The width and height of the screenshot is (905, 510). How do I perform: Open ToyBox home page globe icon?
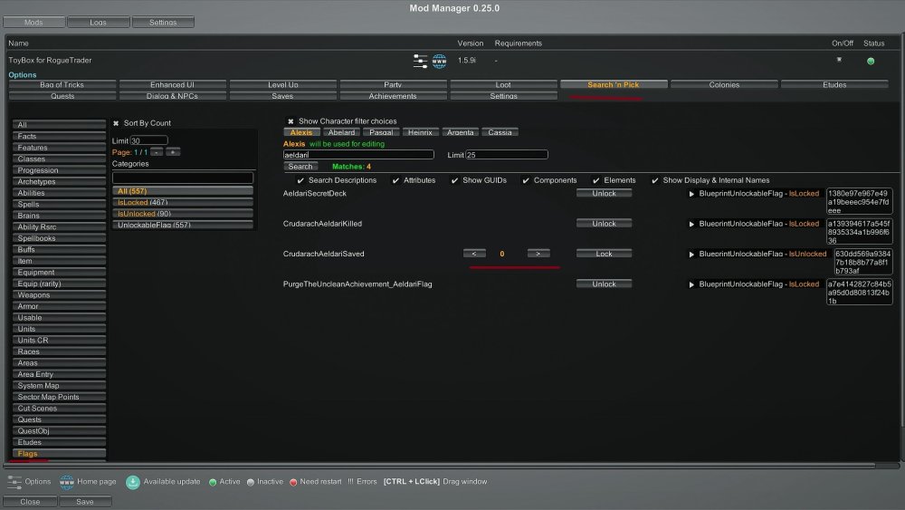coord(440,61)
